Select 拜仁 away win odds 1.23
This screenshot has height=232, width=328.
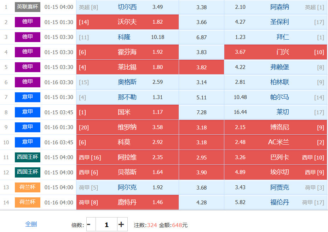pyautogui.click(x=275, y=37)
